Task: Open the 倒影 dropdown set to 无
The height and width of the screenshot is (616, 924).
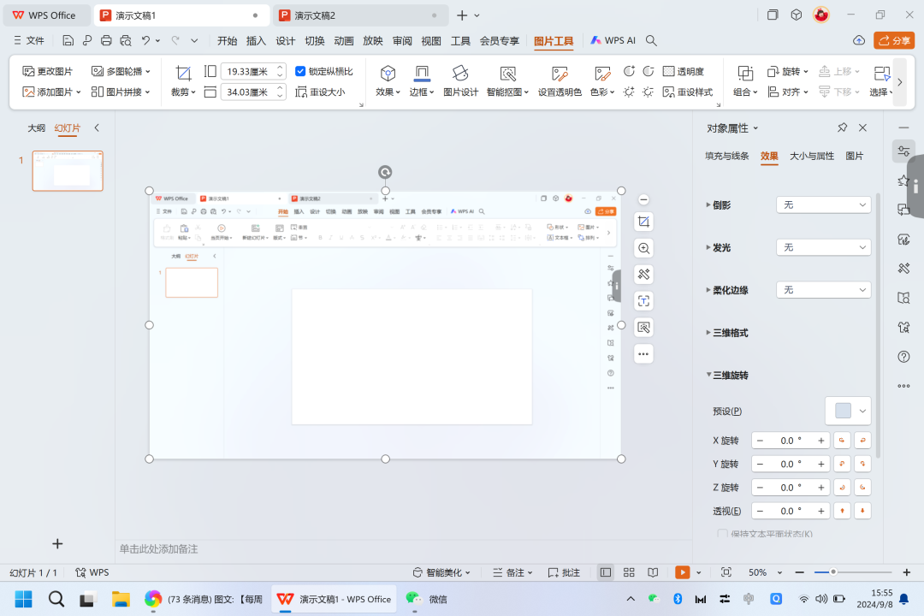Action: pos(823,205)
